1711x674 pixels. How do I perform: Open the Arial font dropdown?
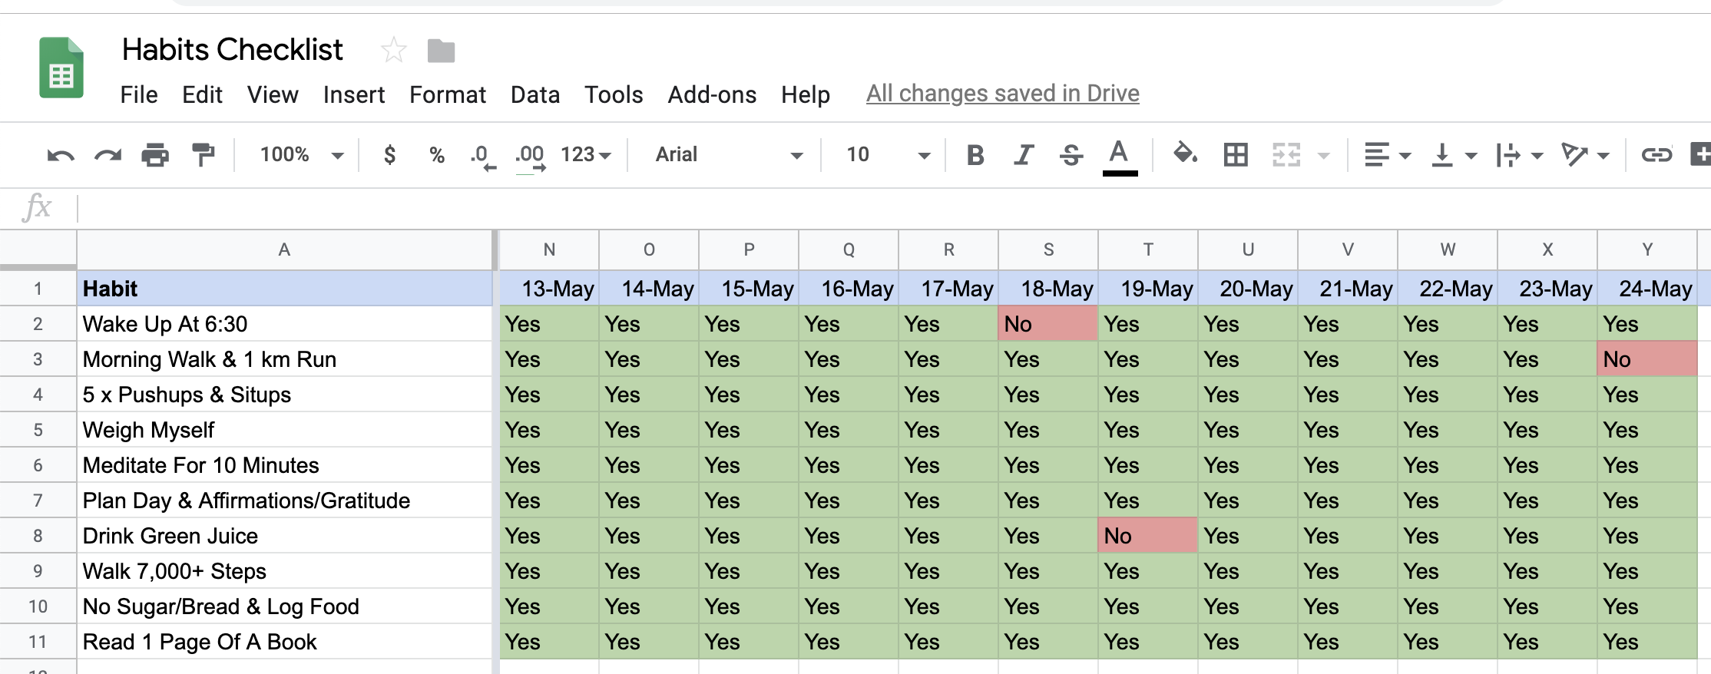[x=729, y=155]
